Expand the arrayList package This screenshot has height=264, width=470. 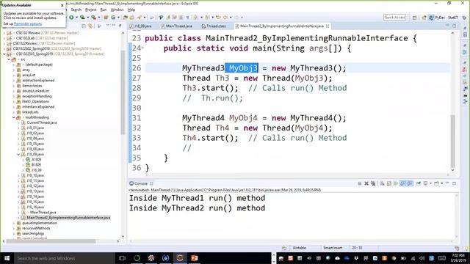[x=14, y=75]
